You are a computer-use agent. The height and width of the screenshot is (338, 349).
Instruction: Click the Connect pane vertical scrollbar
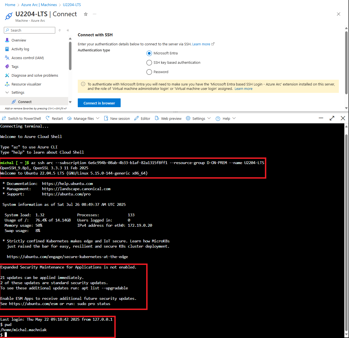346,63
